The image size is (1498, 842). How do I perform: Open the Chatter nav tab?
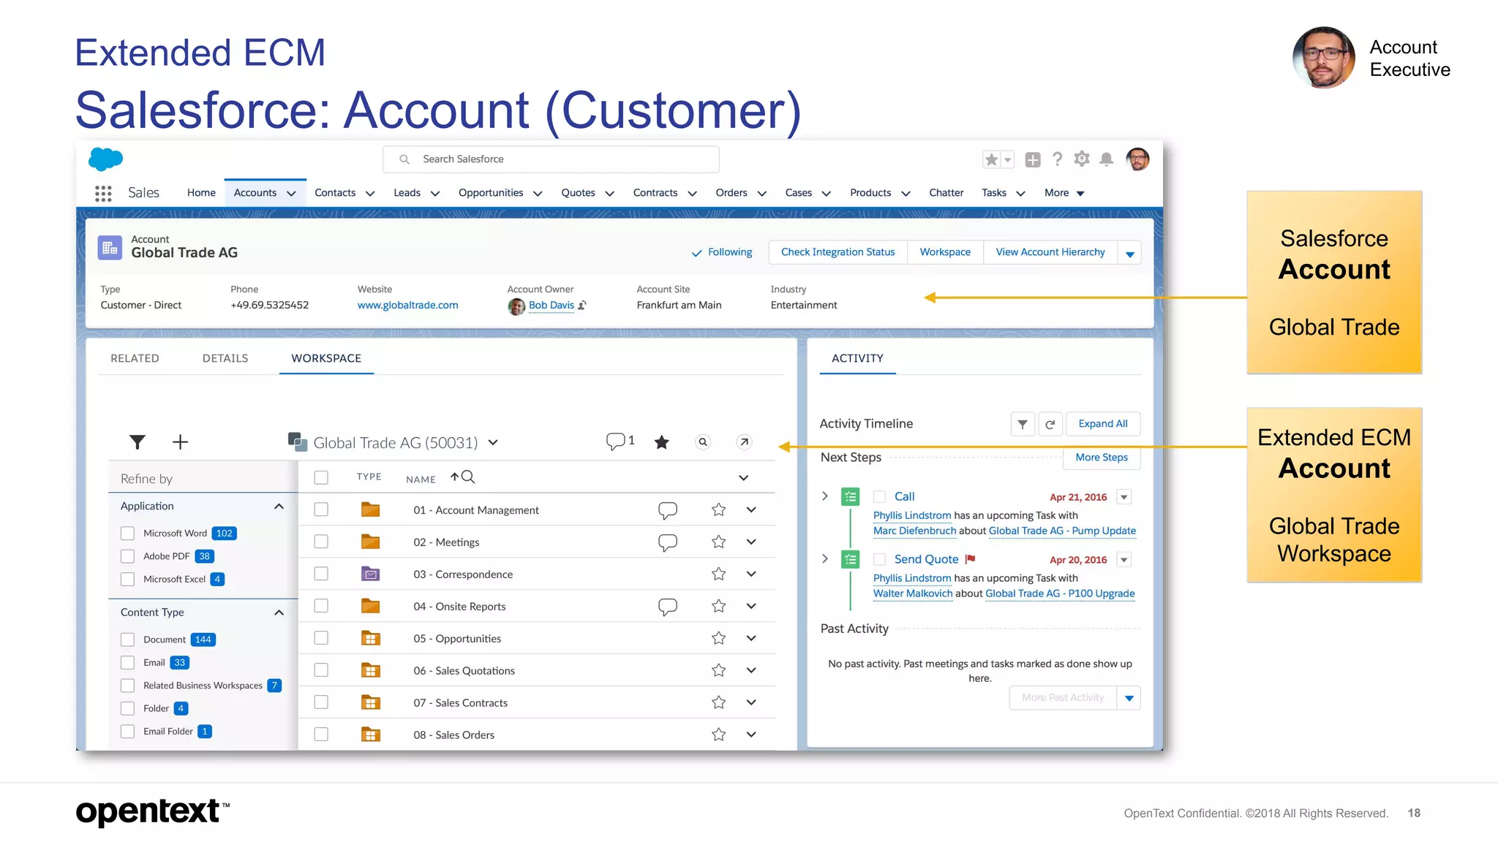click(x=946, y=193)
